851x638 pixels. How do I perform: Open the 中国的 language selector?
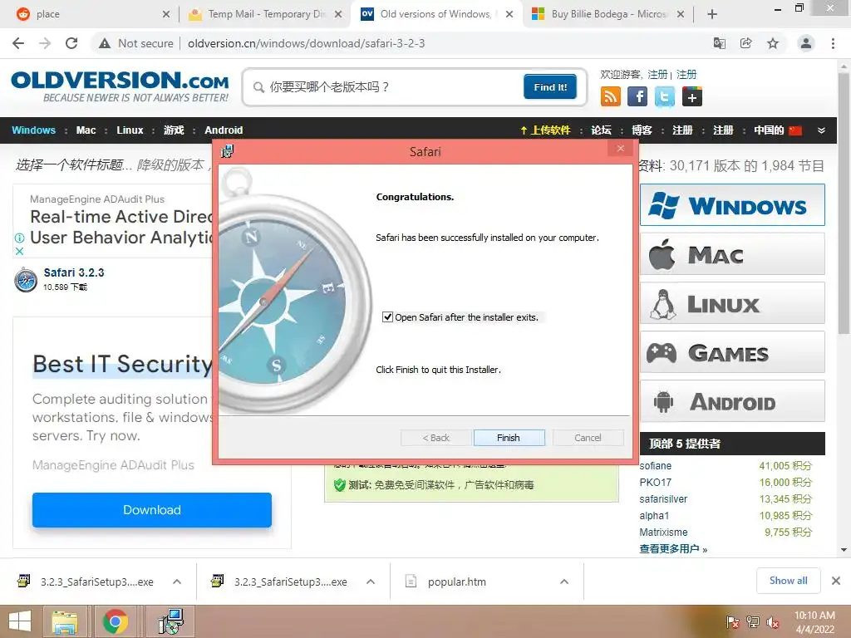click(778, 130)
